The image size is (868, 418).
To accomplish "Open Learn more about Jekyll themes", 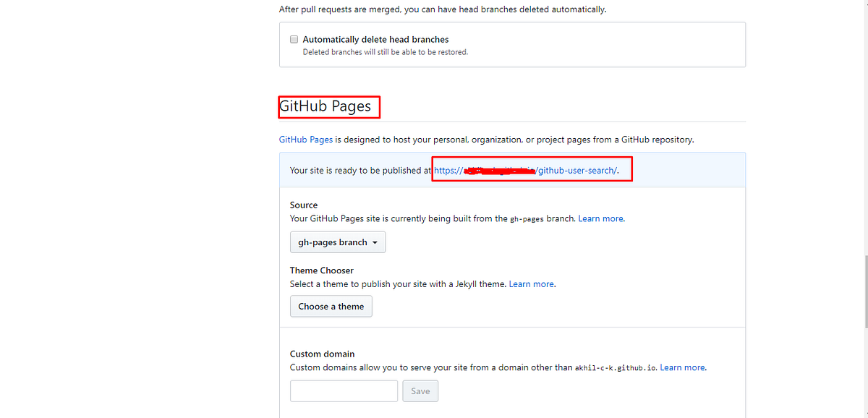I will click(531, 283).
